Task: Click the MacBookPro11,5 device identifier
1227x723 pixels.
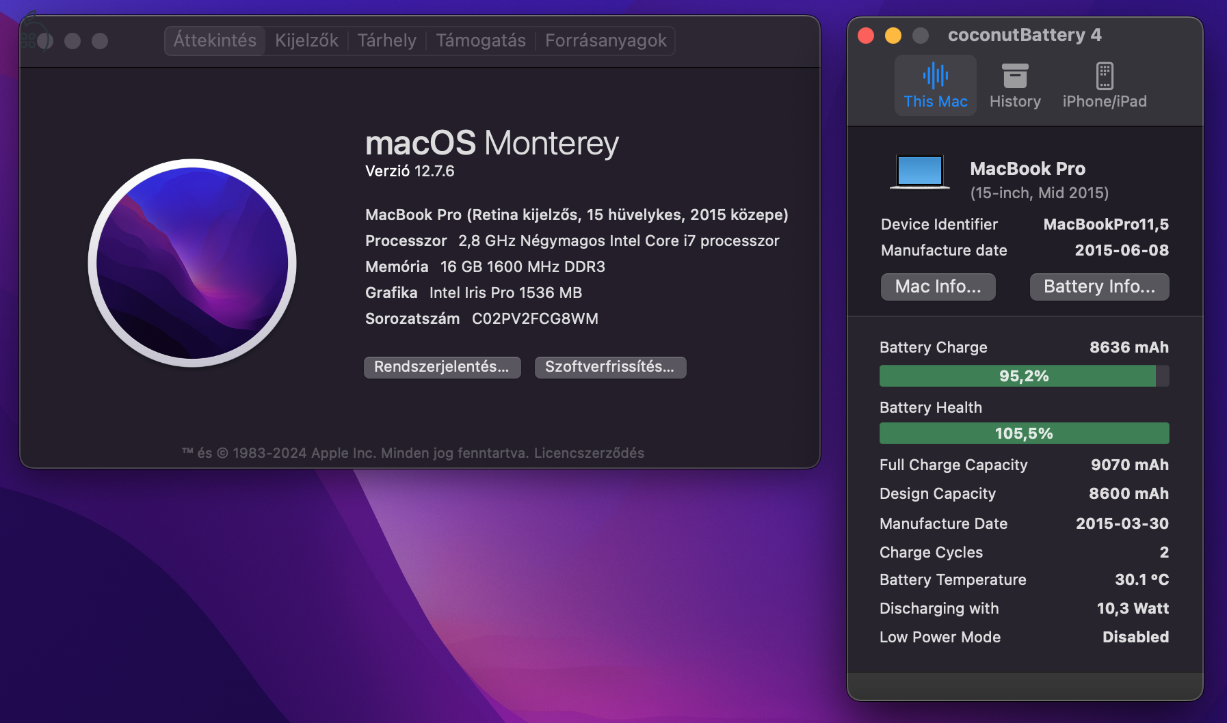Action: coord(1106,224)
